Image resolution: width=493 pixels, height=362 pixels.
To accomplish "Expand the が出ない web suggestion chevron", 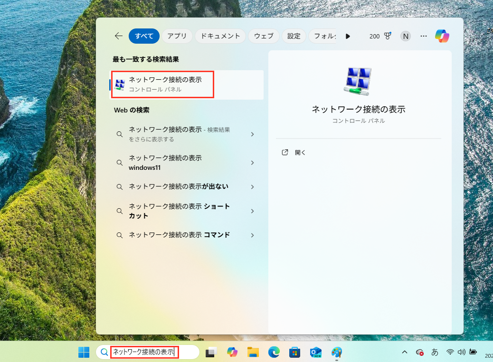I will 252,187.
